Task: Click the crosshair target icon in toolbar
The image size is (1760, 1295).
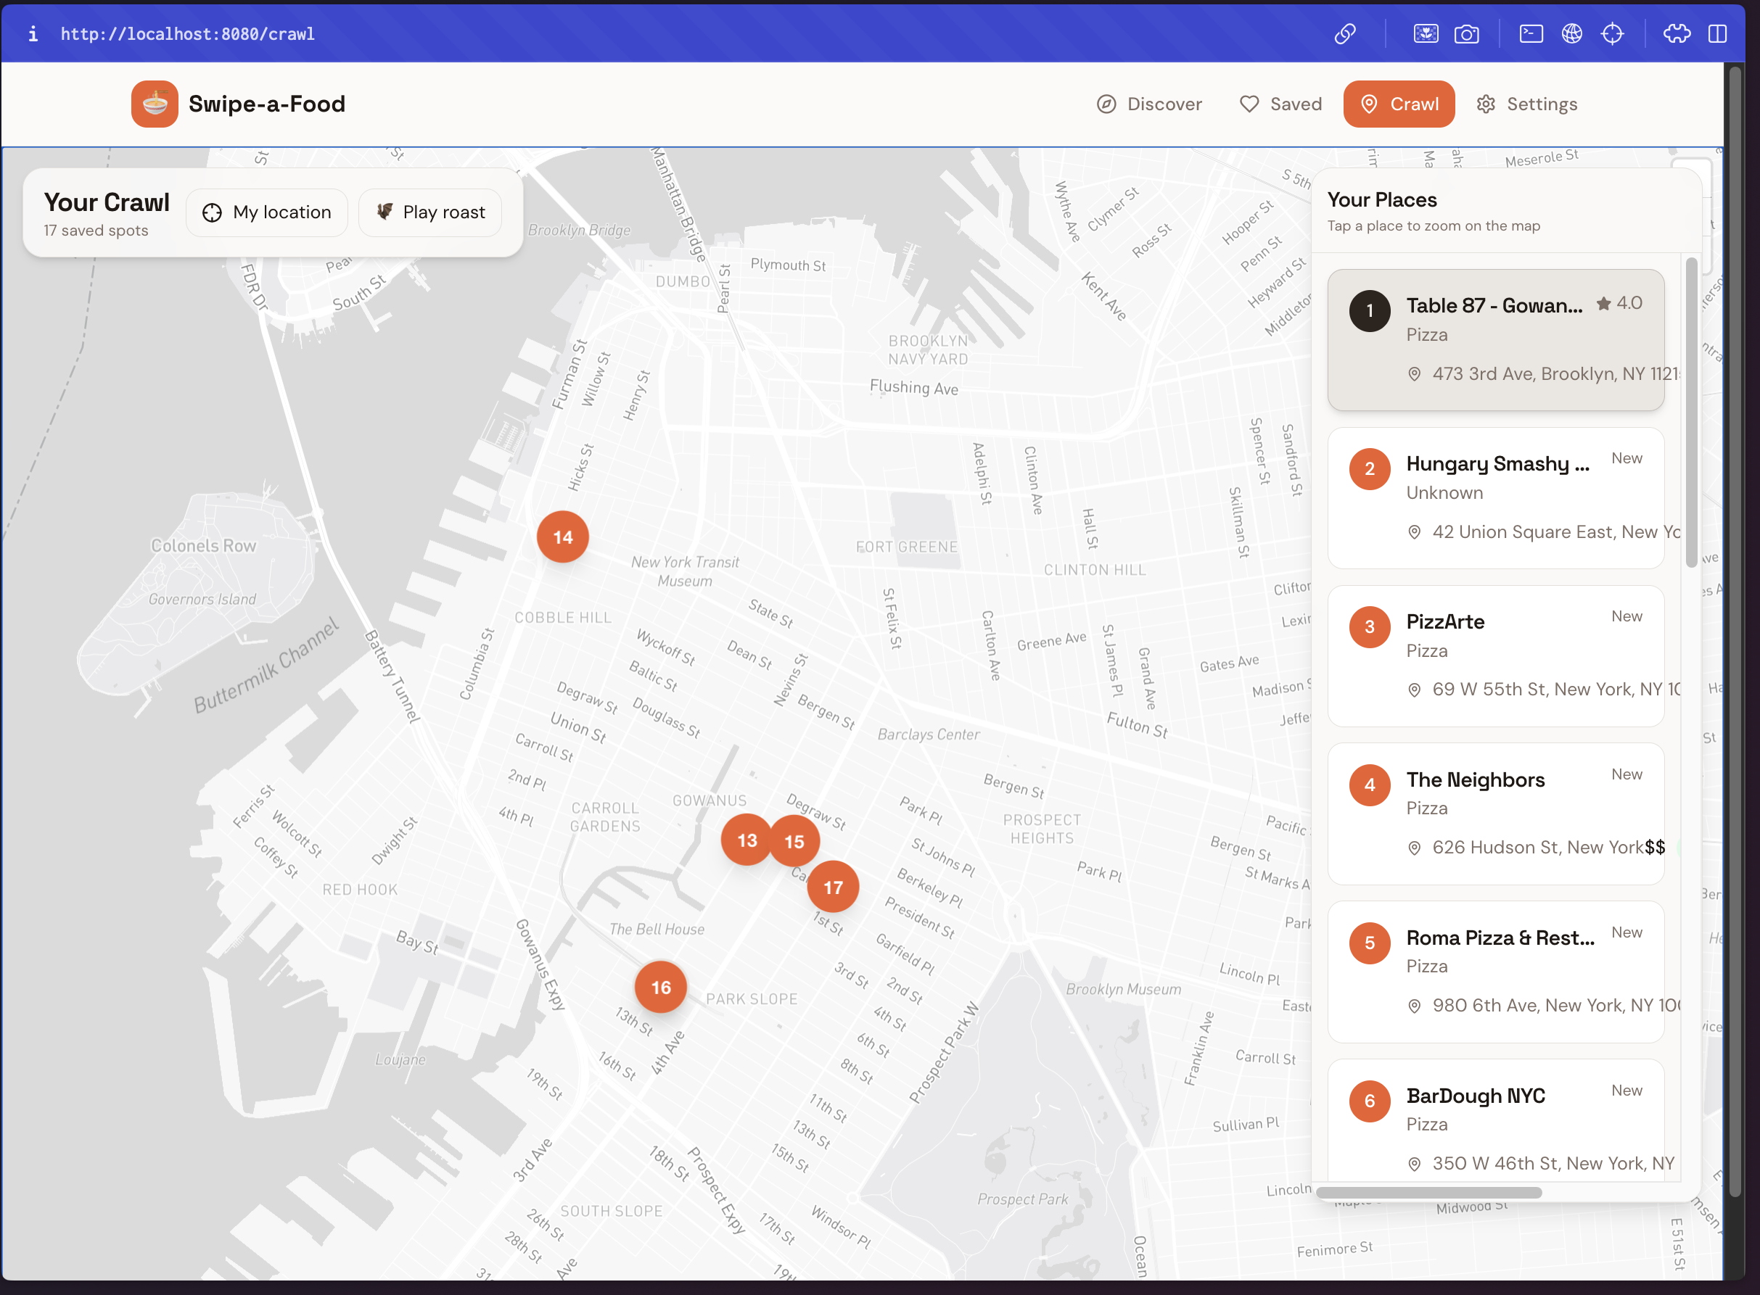Action: 1612,33
